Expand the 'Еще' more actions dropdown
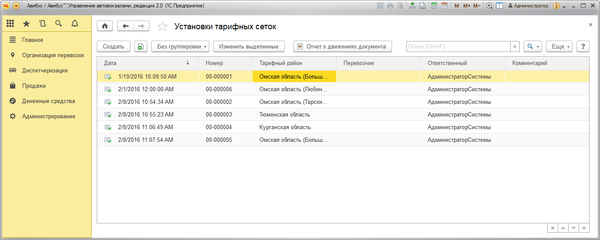 [x=559, y=47]
